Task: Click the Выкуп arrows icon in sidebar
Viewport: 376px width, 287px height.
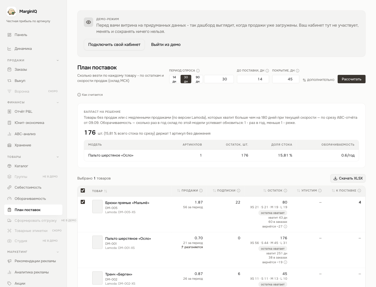Action: point(9,81)
